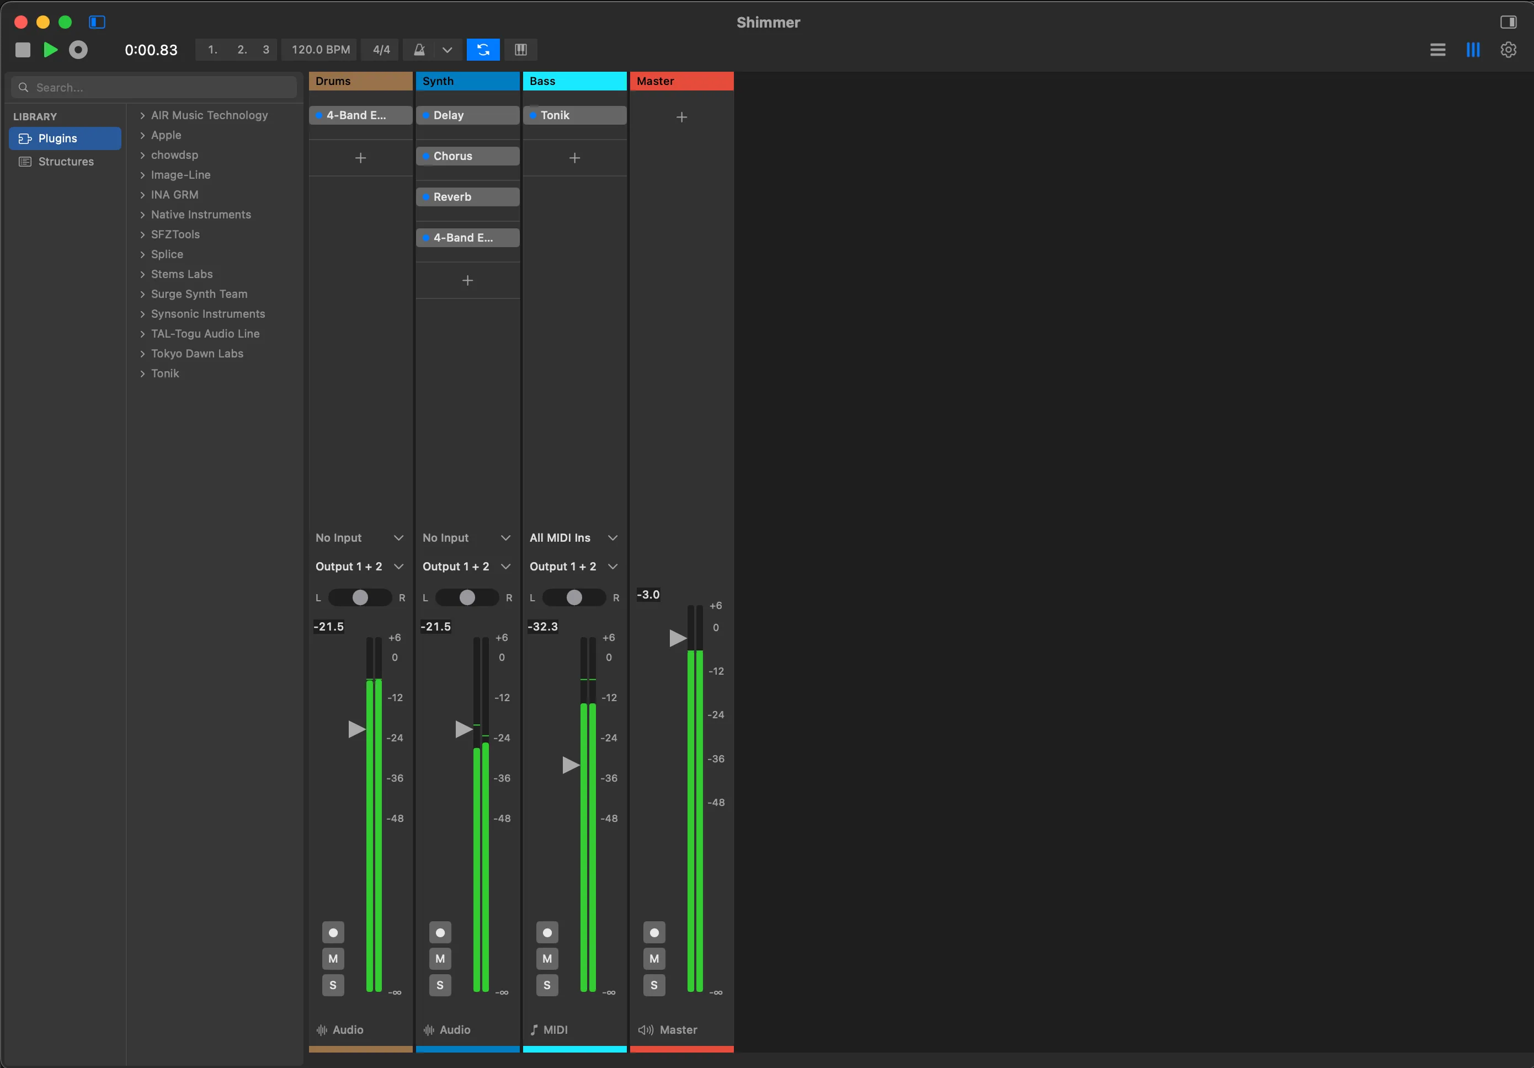Image resolution: width=1534 pixels, height=1068 pixels.
Task: Click in the library Search field
Action: 153,88
